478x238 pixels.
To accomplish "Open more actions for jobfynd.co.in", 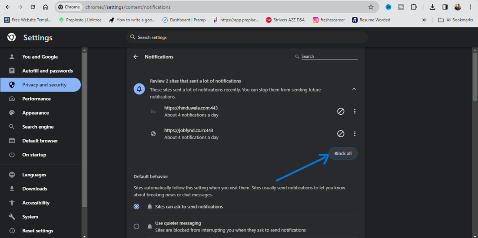I will 355,134.
